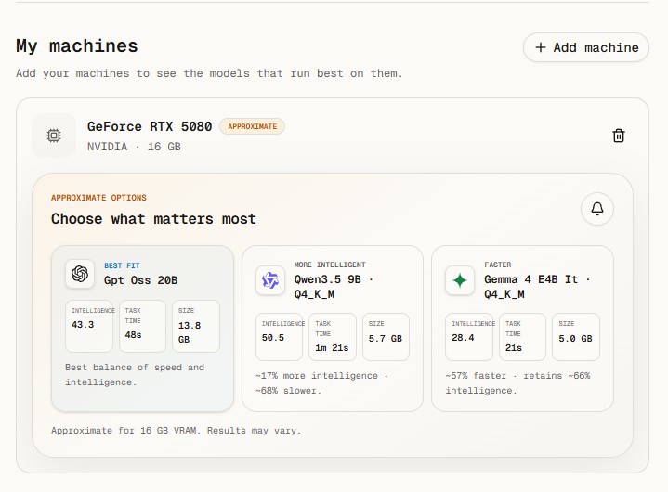
Task: Select the Gpt Oss 20B best fit card
Action: [x=142, y=329]
